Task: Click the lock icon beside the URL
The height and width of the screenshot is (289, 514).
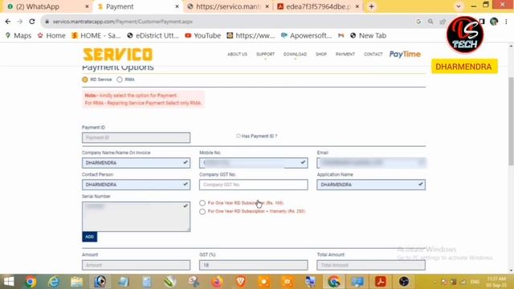Action: (47, 22)
